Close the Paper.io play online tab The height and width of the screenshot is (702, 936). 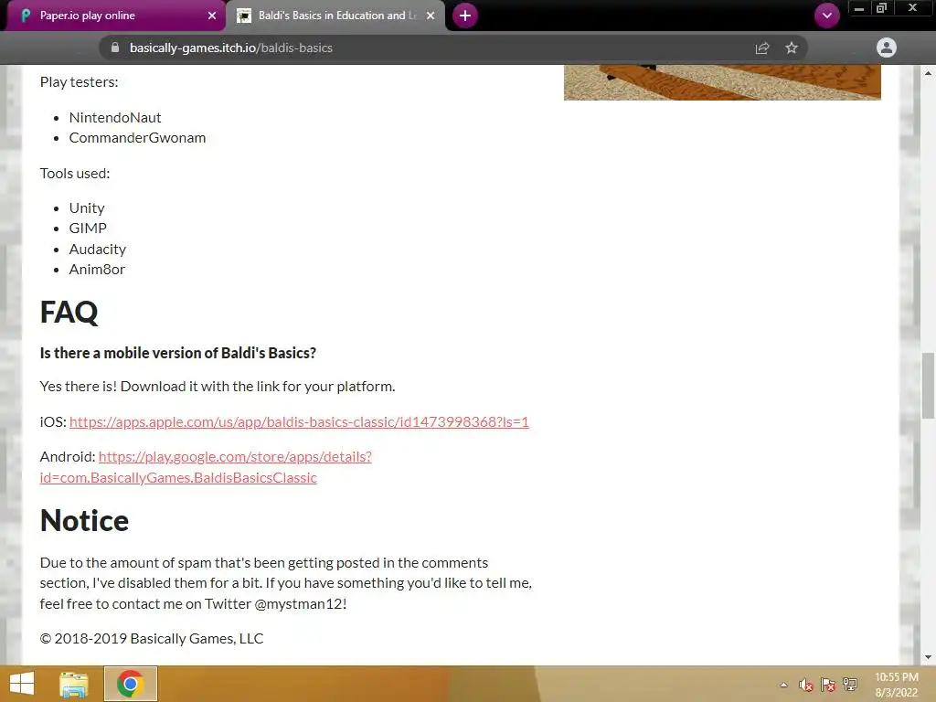212,16
